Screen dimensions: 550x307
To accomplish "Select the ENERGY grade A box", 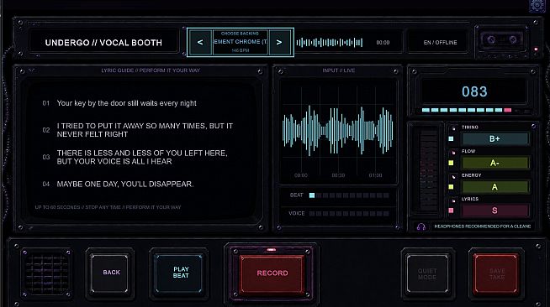I will pos(494,187).
